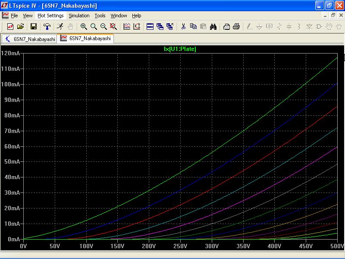Click the LTspice icon in the title bar

tap(4, 5)
